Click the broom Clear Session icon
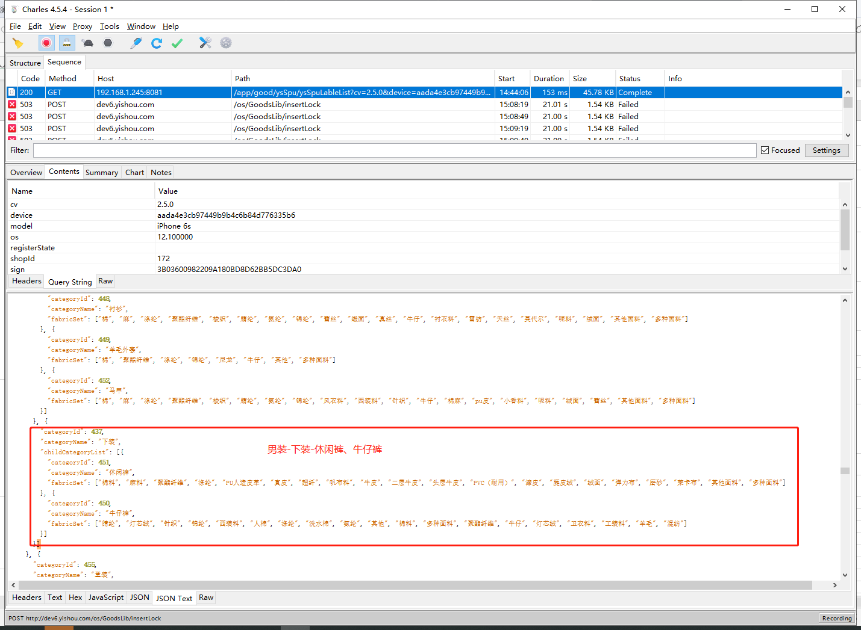 pos(18,43)
